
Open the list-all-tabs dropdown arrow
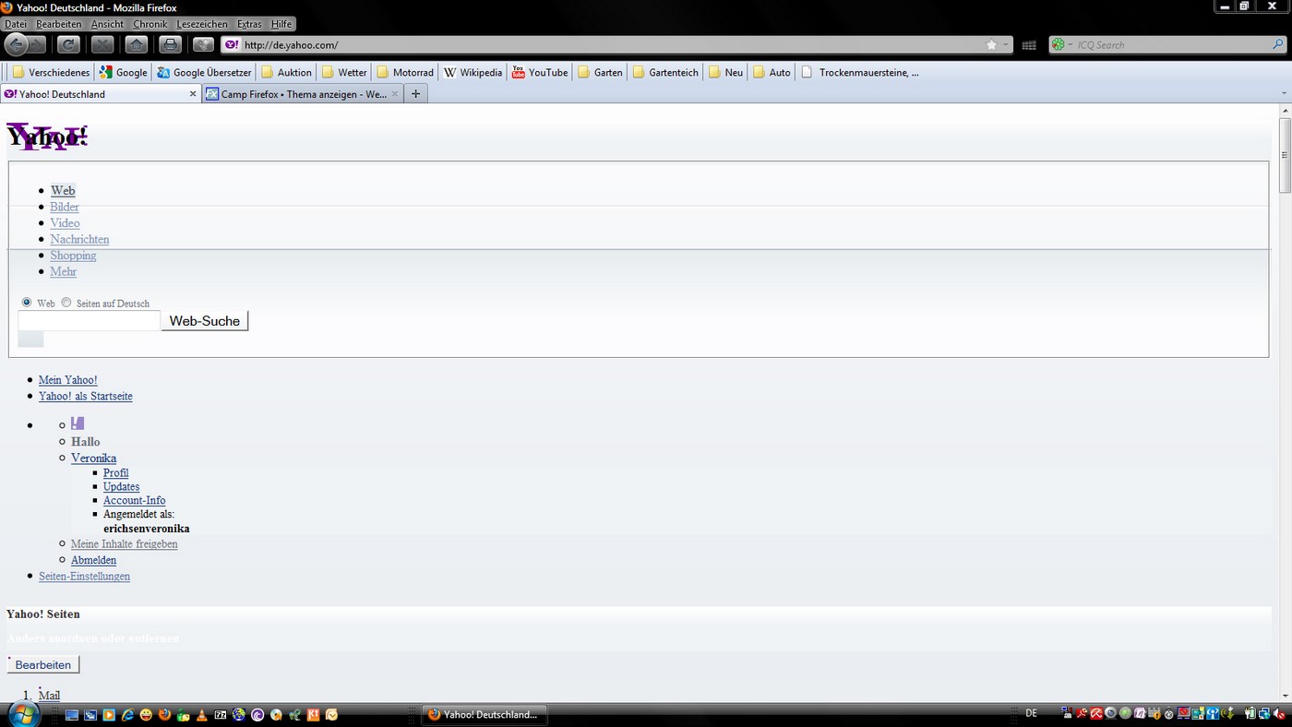pyautogui.click(x=1284, y=93)
